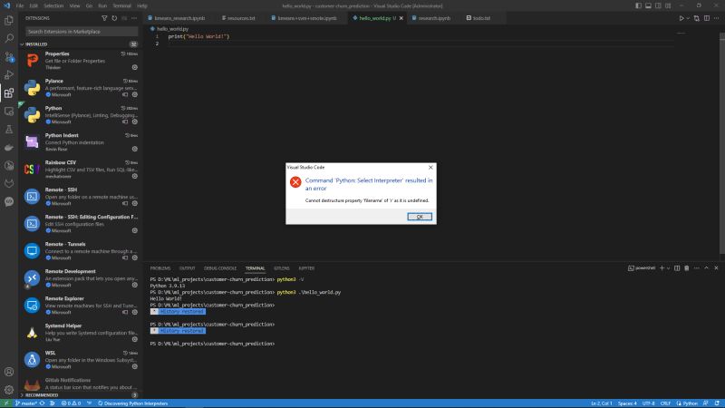Collapse the INSTALLED extensions section

(x=80, y=44)
